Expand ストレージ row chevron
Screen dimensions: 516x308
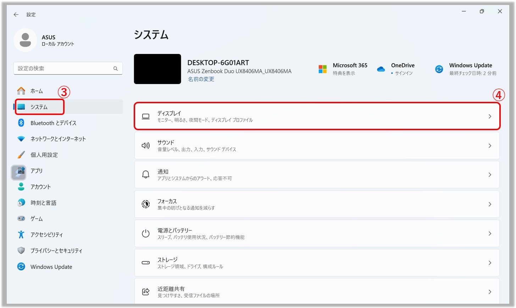point(490,263)
